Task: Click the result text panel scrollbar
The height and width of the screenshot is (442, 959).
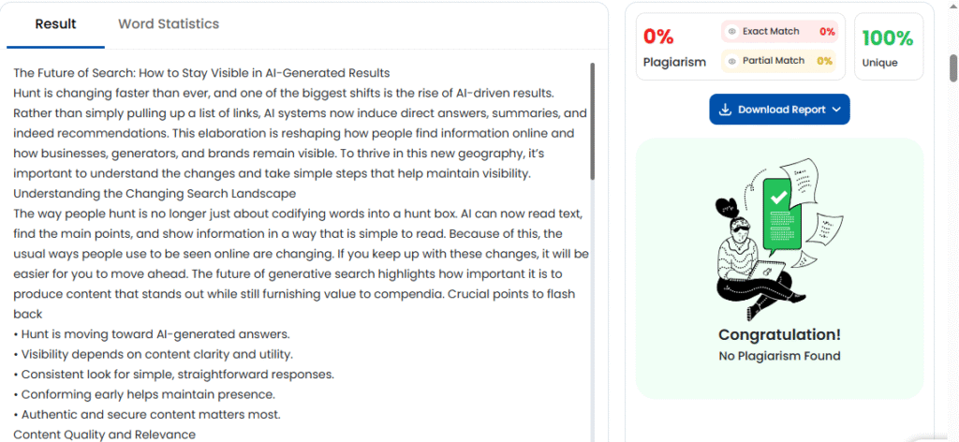Action: (x=592, y=122)
